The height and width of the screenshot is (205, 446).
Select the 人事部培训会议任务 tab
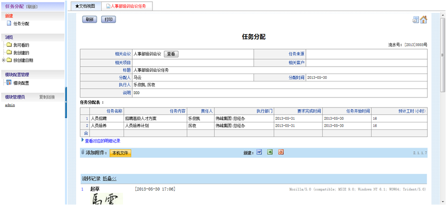tap(127, 6)
